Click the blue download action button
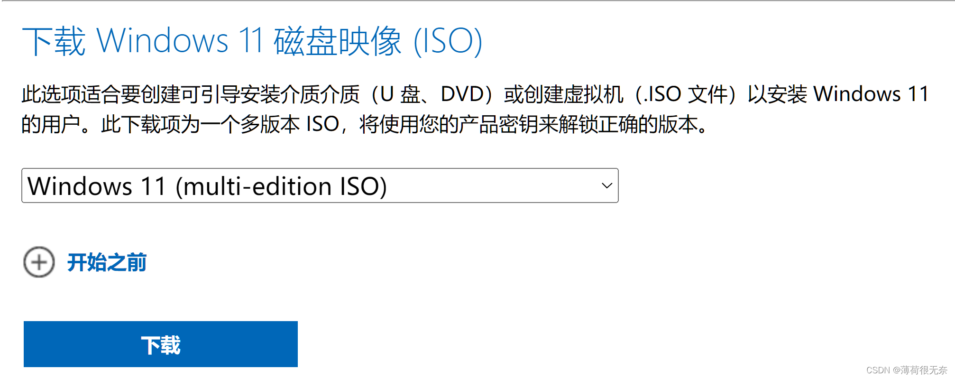Screen dimensions: 955x379 [x=161, y=344]
